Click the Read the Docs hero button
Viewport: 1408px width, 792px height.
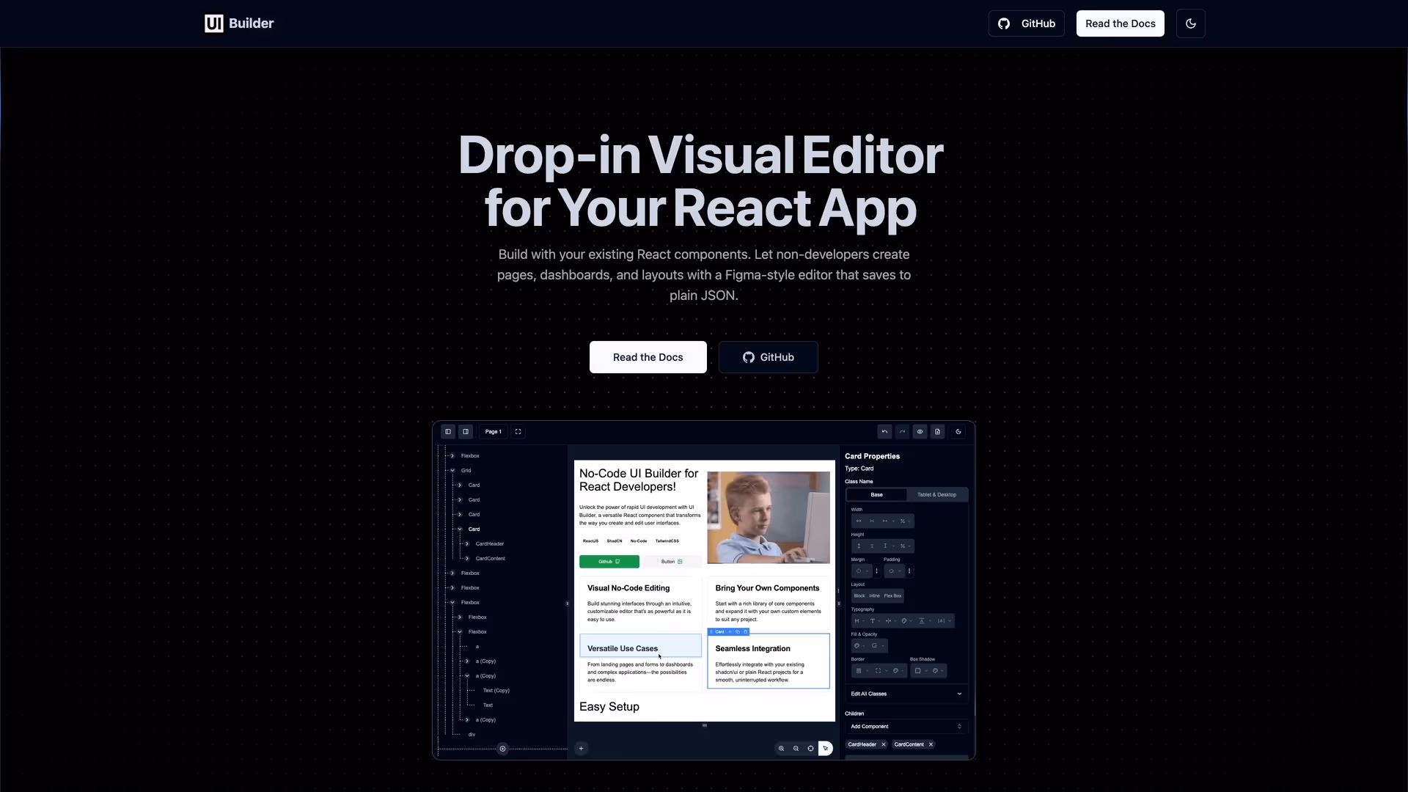click(x=648, y=357)
